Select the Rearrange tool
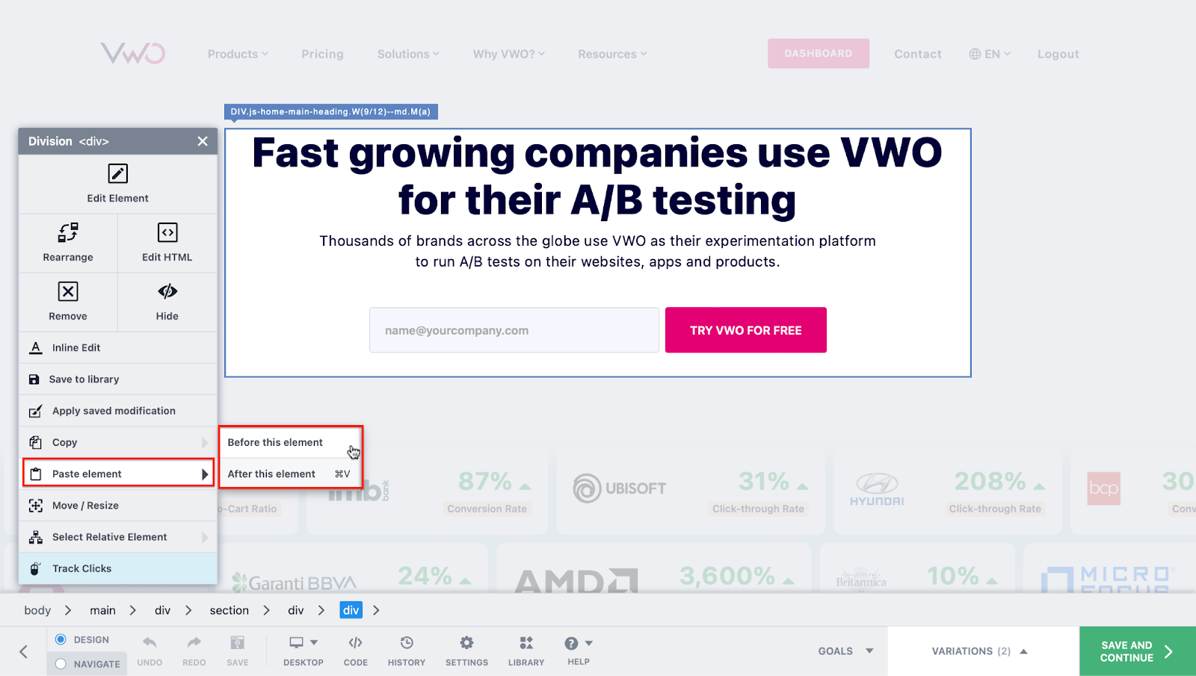Viewport: 1196px width, 676px height. (68, 243)
